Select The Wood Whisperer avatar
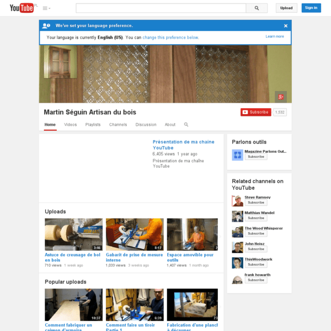Viewport: 331px width, 331px height. tap(237, 232)
